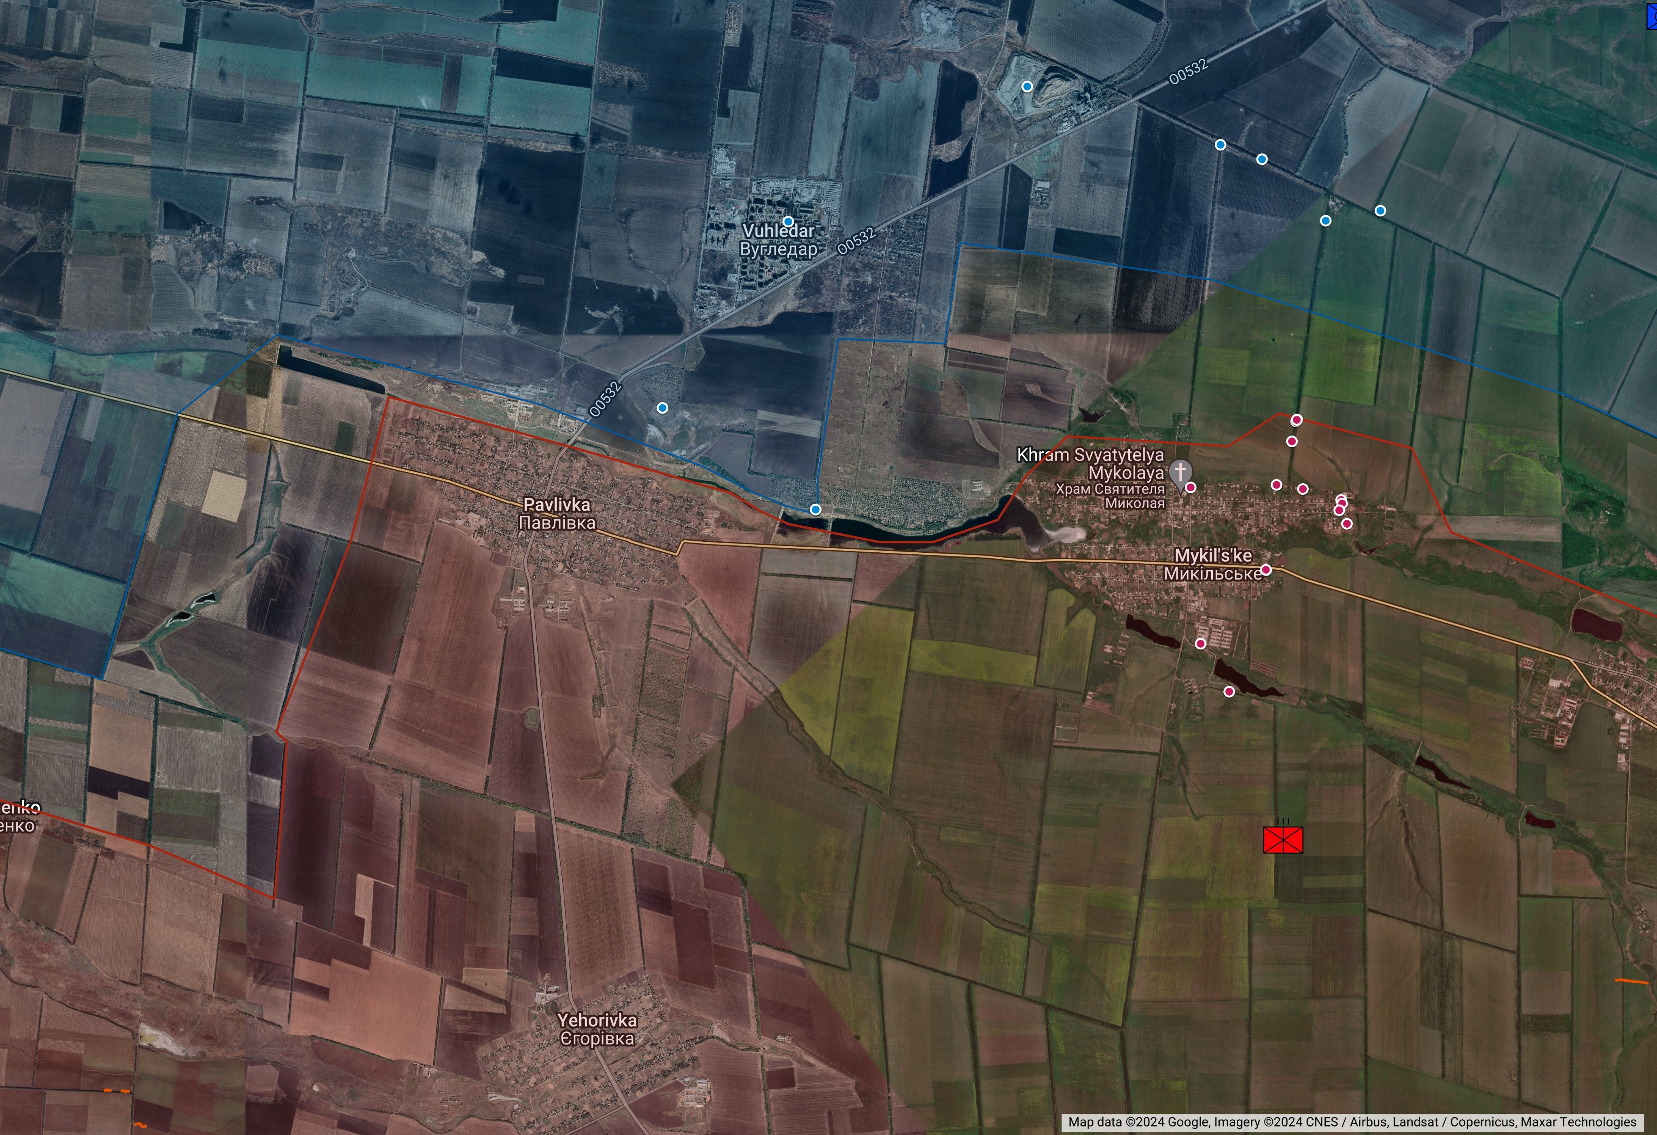The width and height of the screenshot is (1657, 1135).
Task: Click the pink dot by the farm buildings south of Mykil's'ke
Action: 1201,644
